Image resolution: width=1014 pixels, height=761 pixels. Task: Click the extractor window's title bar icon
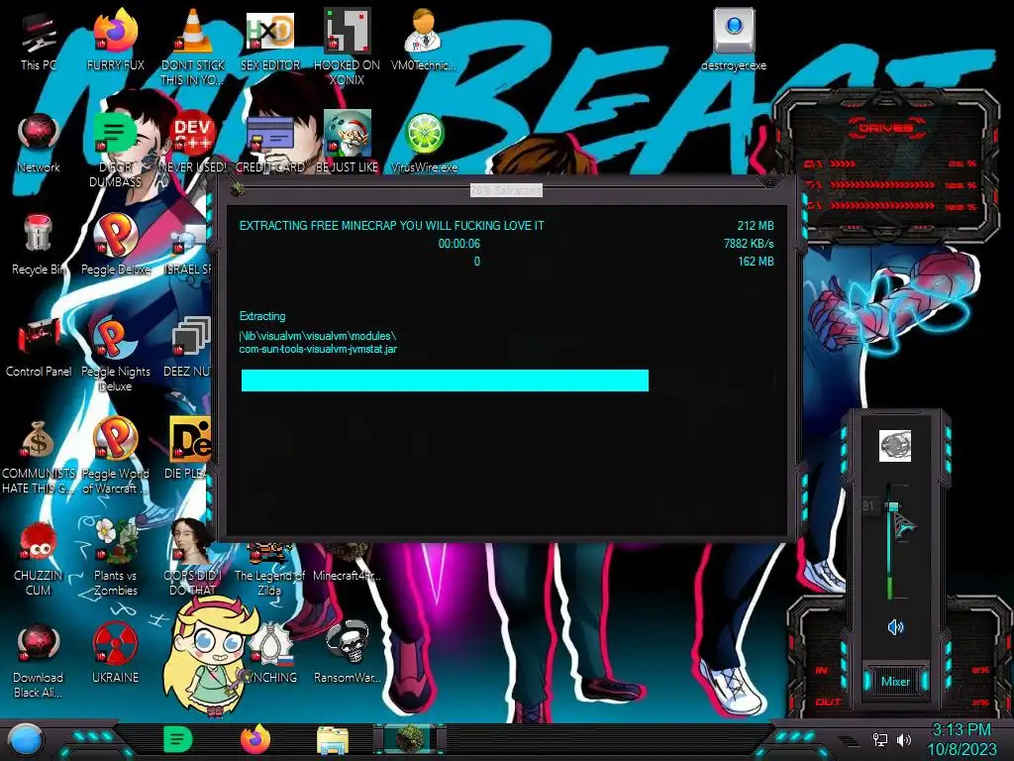(237, 189)
